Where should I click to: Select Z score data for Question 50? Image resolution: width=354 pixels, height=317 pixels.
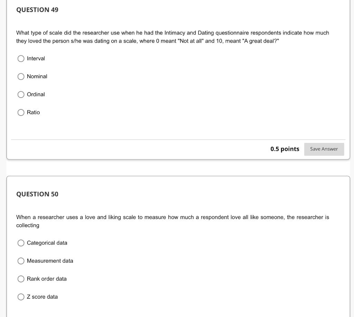[21, 297]
